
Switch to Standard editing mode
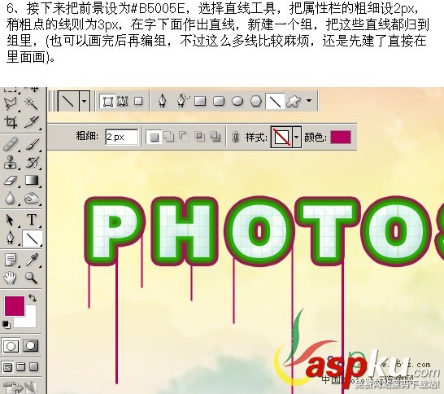click(x=11, y=346)
